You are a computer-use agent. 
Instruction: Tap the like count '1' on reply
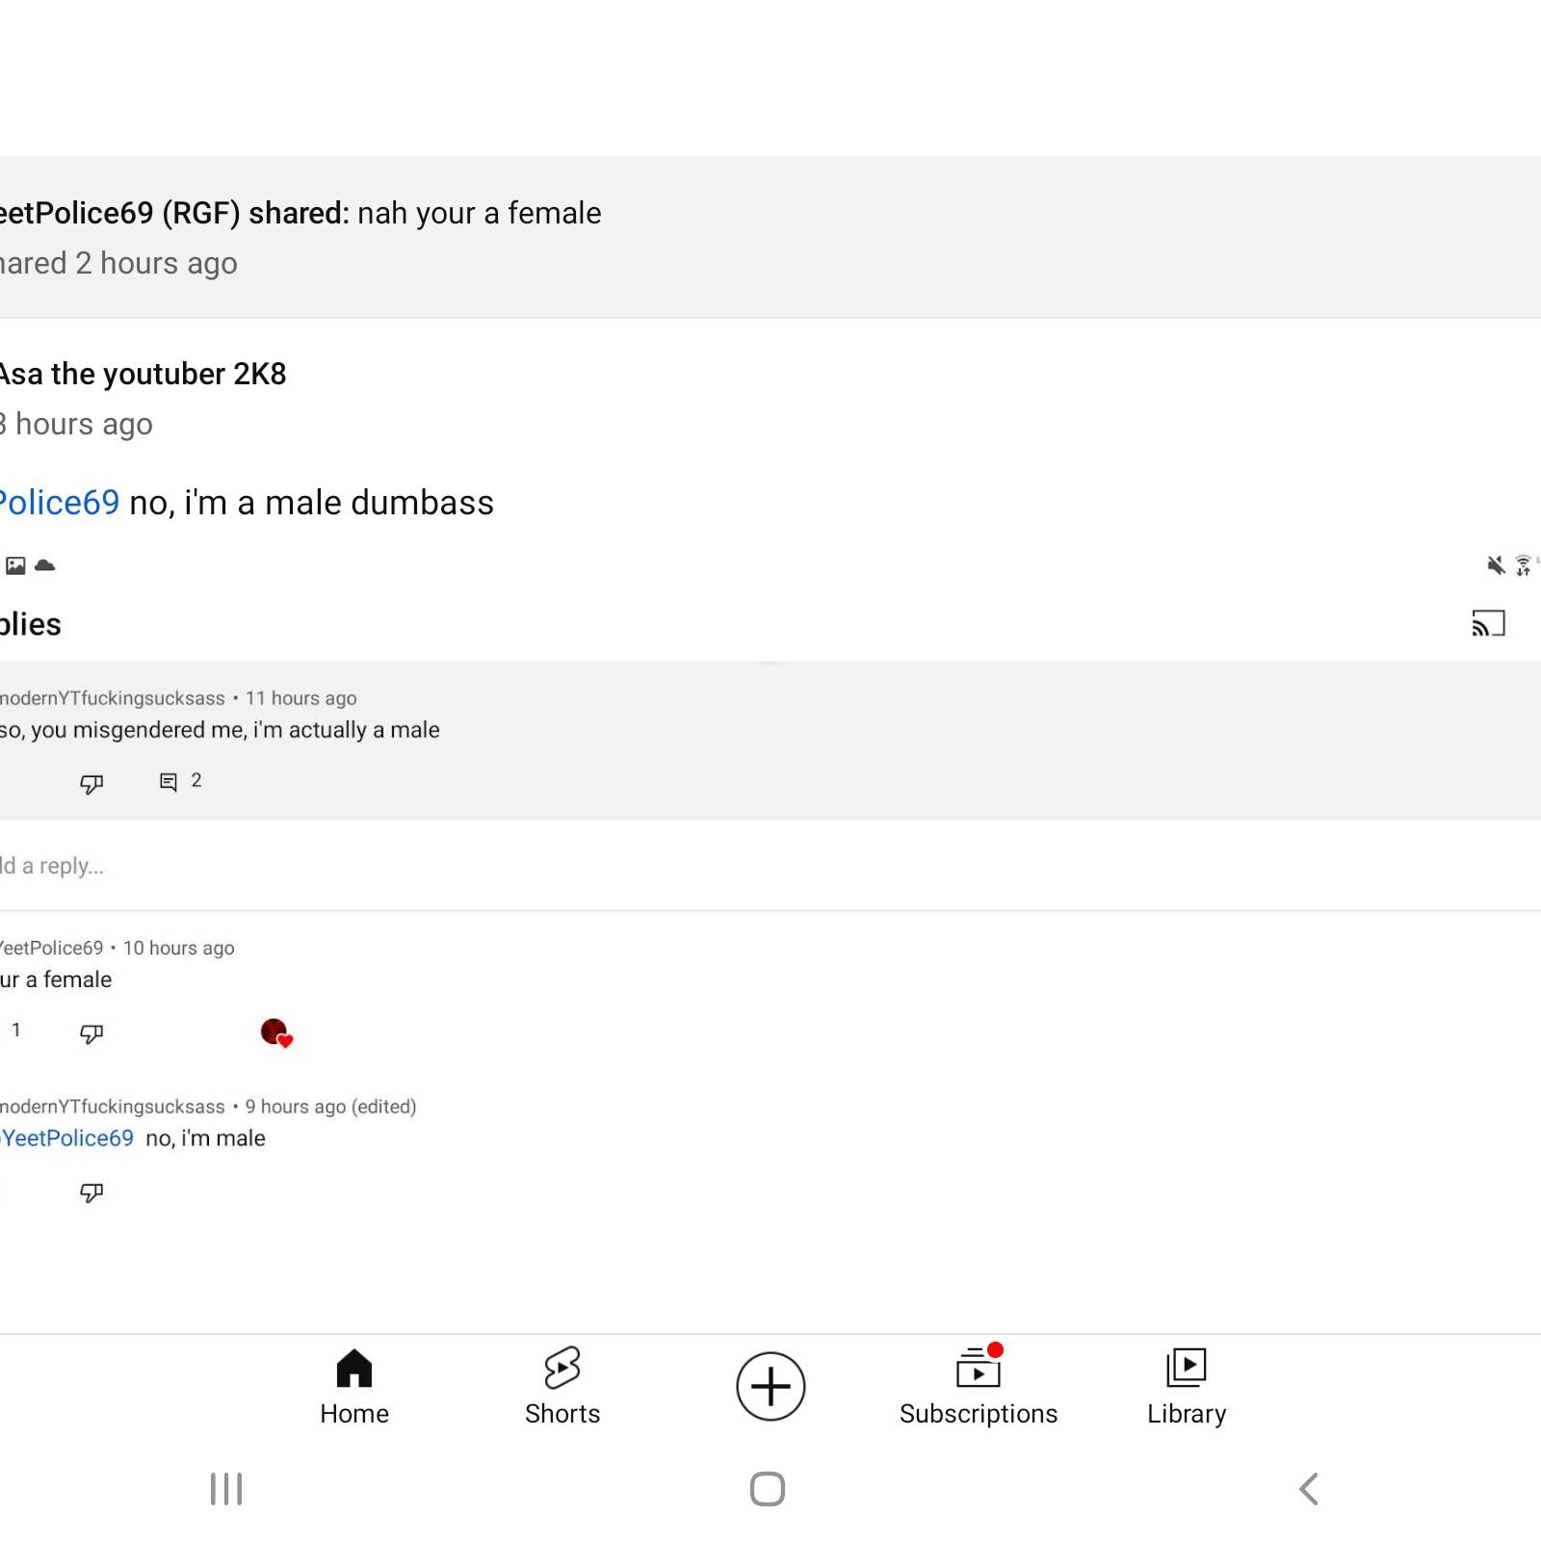coord(15,1031)
